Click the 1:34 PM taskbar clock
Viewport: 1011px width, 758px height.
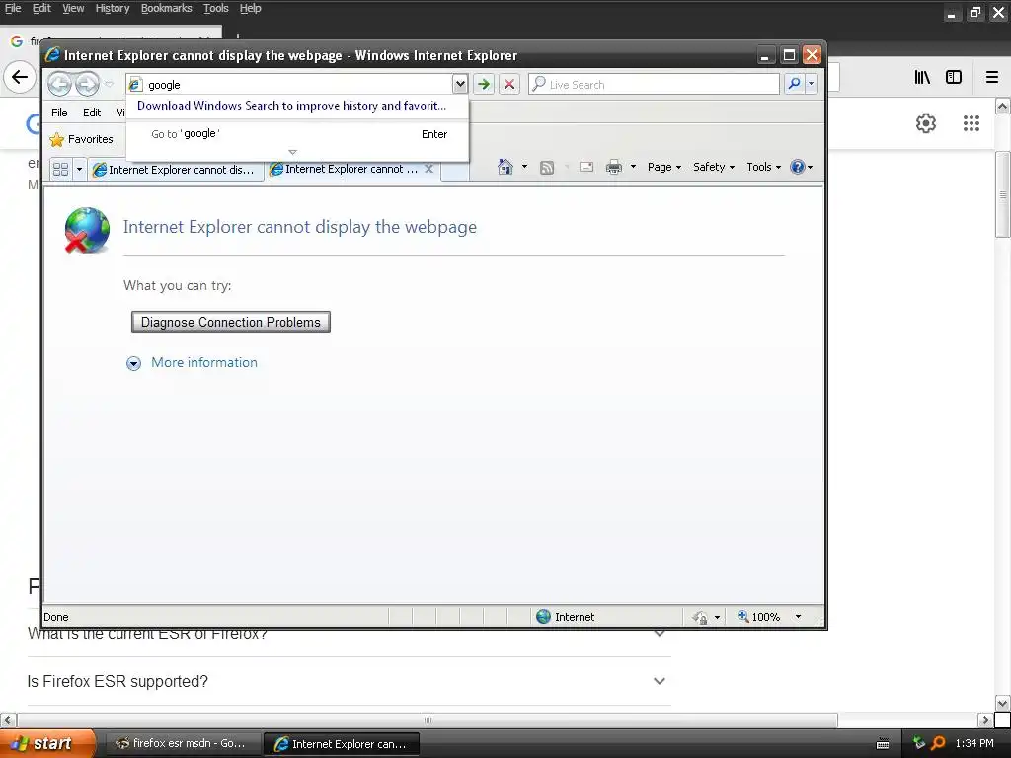pyautogui.click(x=974, y=743)
